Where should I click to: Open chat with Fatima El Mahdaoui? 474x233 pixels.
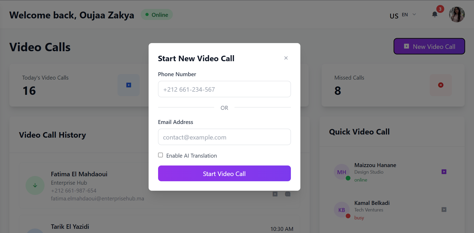[x=288, y=194]
